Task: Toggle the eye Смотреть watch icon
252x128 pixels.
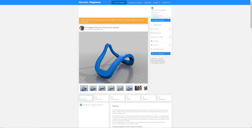Action: coord(151,41)
